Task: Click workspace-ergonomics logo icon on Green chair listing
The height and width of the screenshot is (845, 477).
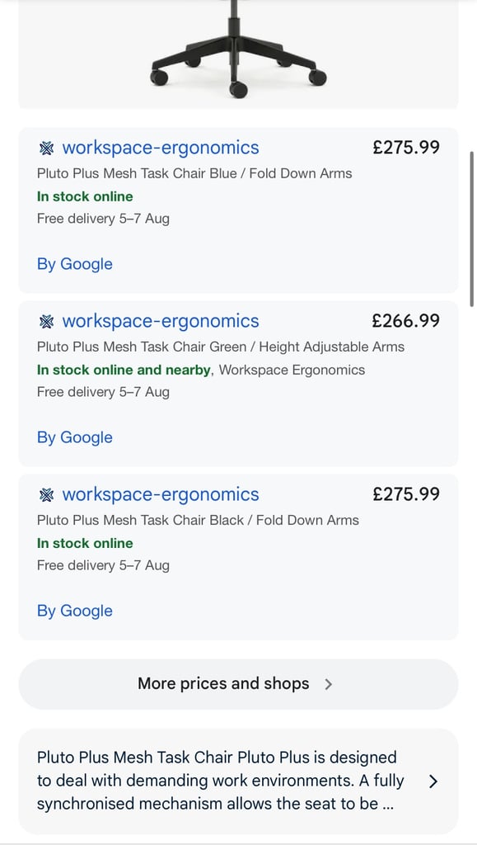Action: (x=47, y=321)
